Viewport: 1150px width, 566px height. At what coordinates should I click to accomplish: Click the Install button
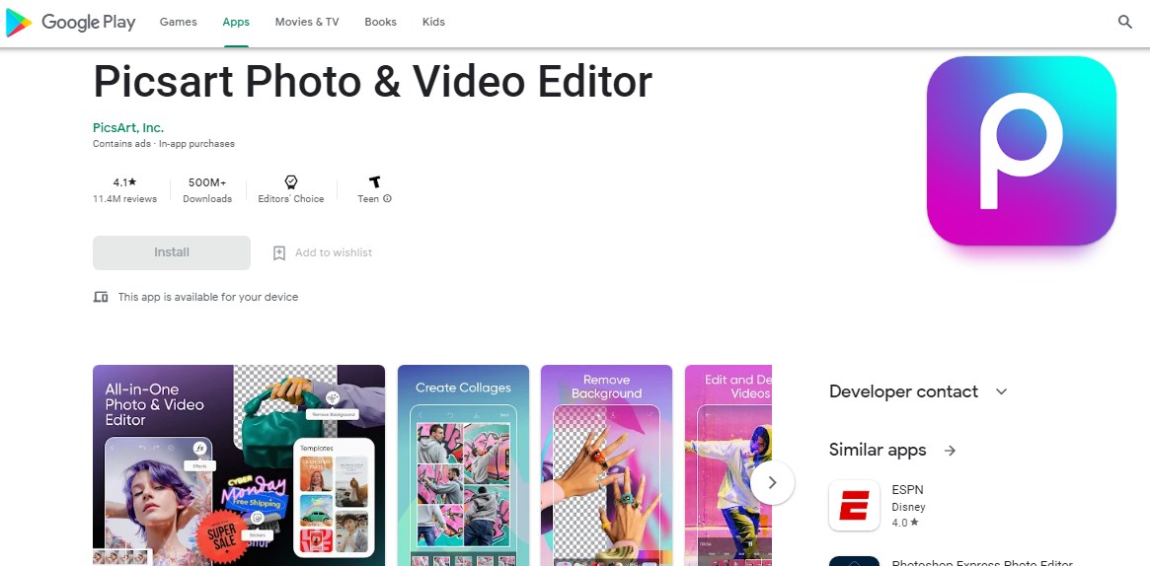click(172, 252)
